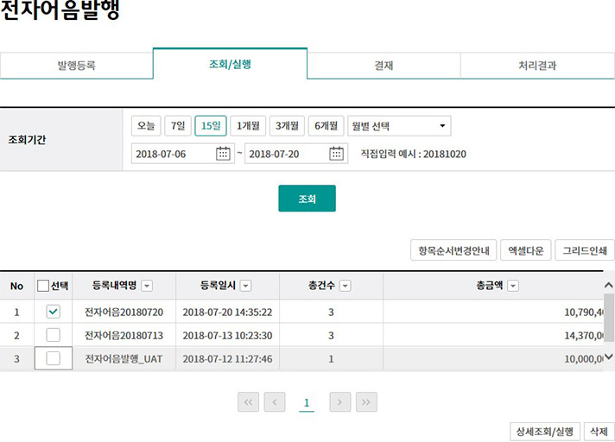Toggle the select-all checkbox in header
Viewport: 615px width, 442px height.
tap(43, 286)
